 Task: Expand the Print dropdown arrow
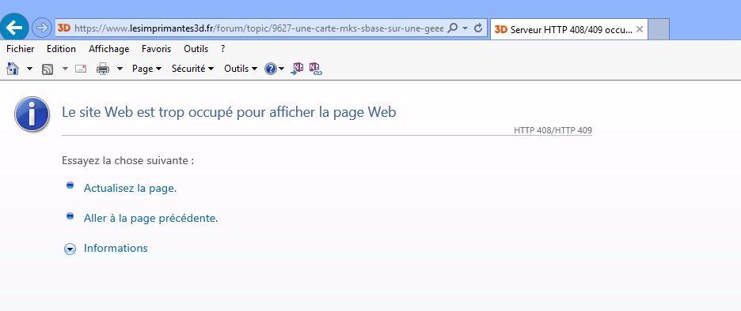tap(120, 69)
